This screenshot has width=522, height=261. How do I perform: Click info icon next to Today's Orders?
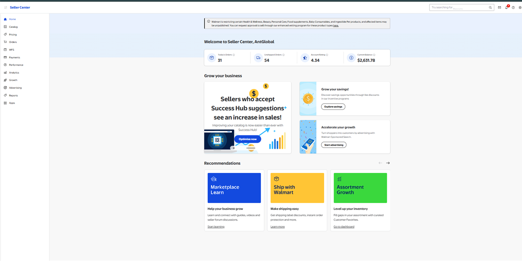[234, 55]
